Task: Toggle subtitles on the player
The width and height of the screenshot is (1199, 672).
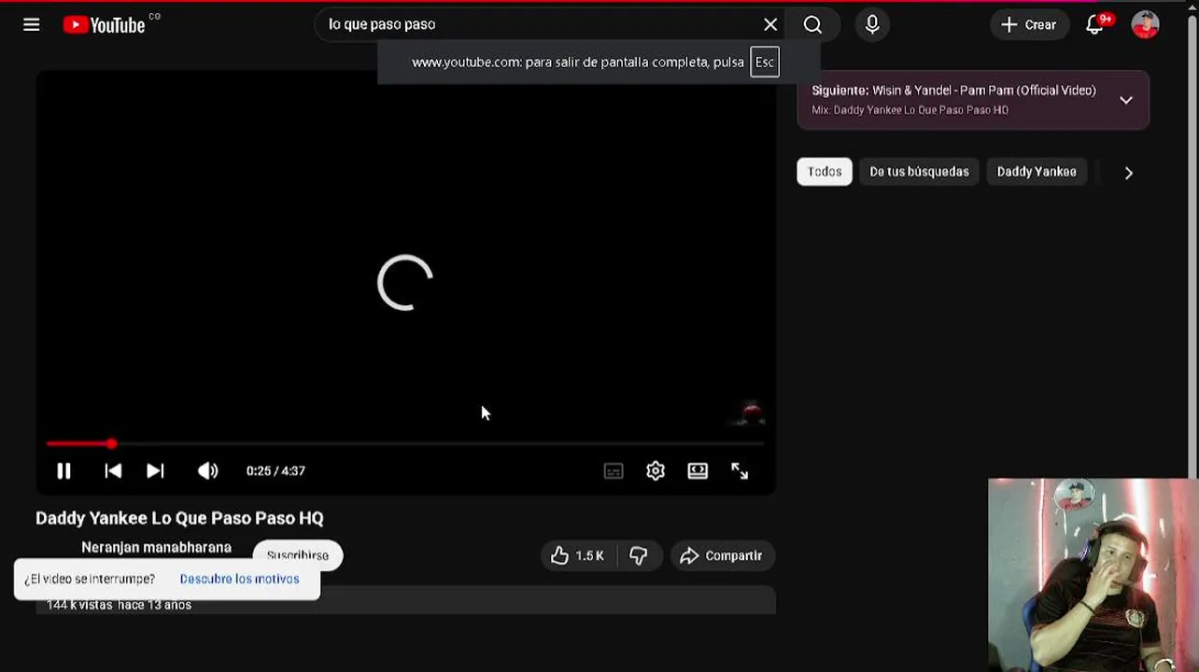Action: point(614,471)
